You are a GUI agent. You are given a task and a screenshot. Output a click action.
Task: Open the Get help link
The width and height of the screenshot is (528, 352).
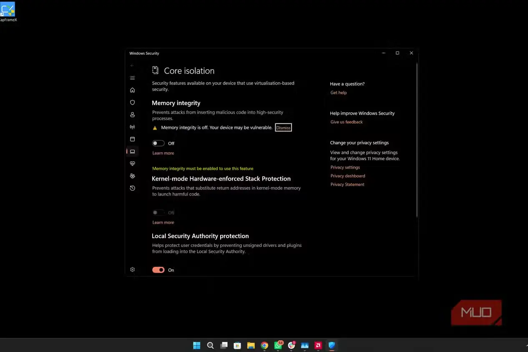[339, 93]
